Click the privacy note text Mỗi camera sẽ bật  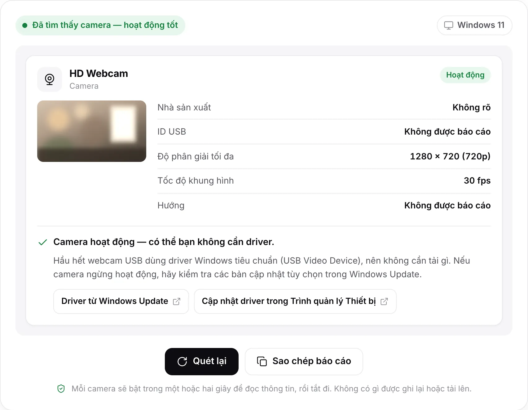(x=271, y=389)
